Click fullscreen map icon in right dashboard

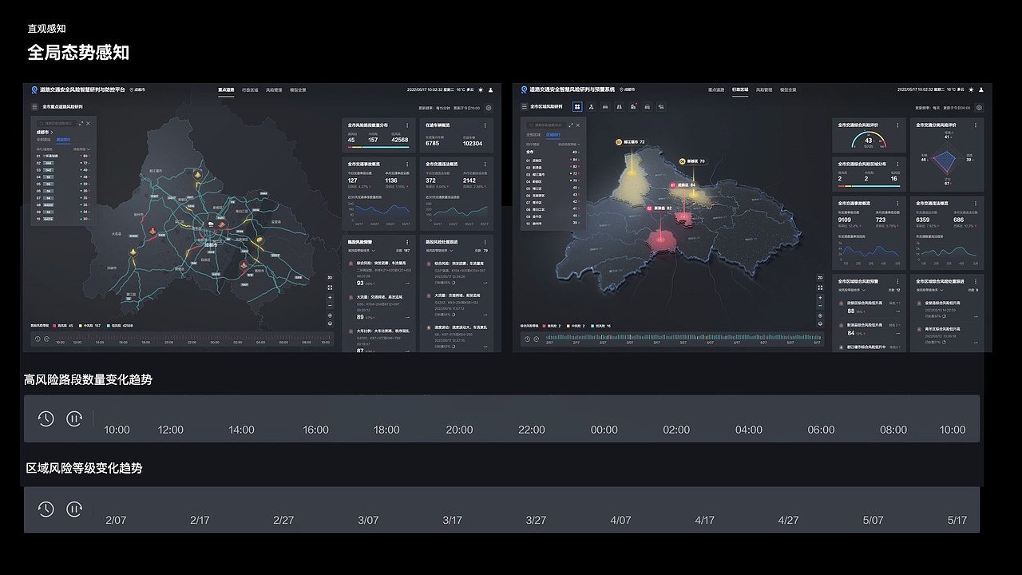pos(820,287)
